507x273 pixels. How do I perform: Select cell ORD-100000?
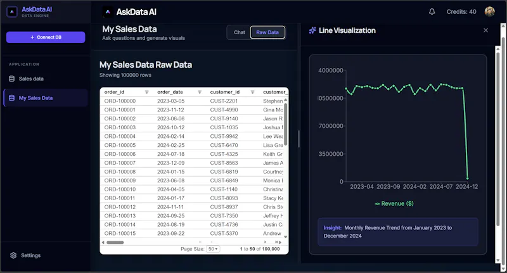click(120, 101)
